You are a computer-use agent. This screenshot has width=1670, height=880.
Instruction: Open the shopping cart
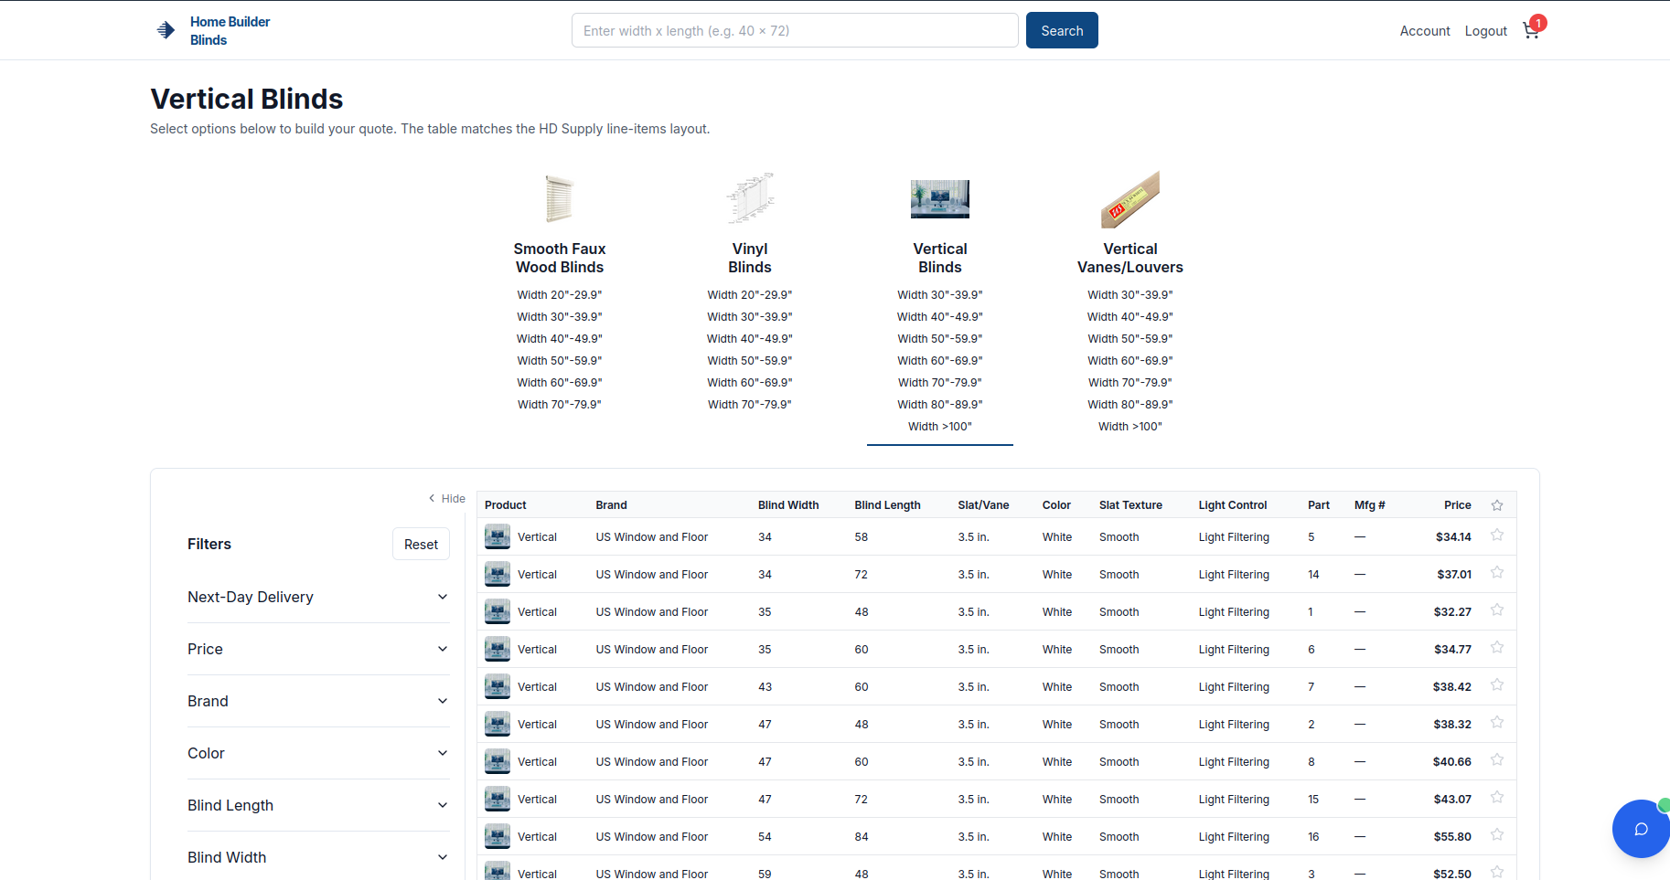click(1530, 30)
